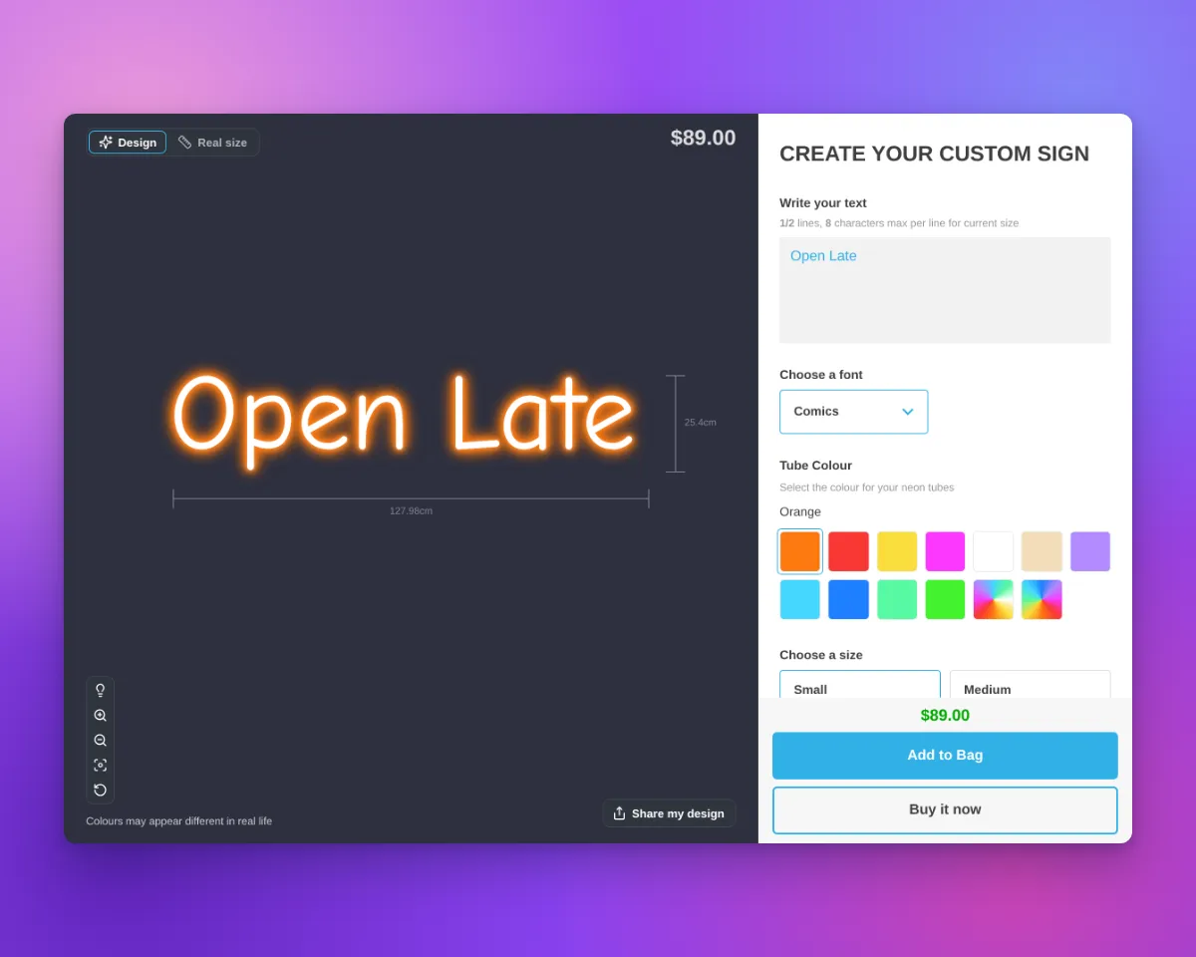Click the fit-to-view focus icon
The image size is (1196, 957).
tap(100, 766)
